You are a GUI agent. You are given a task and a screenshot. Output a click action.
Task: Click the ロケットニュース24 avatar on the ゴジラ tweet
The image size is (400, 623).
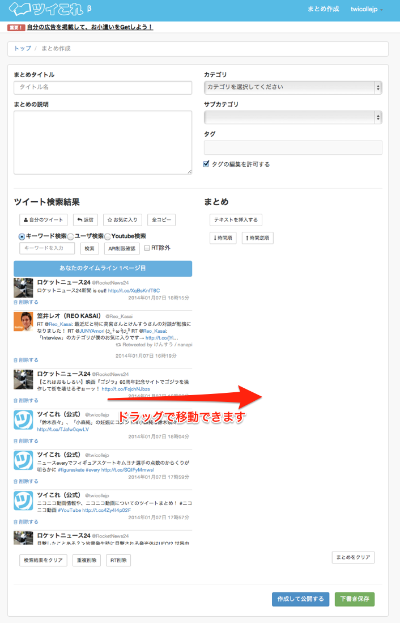coord(23,379)
